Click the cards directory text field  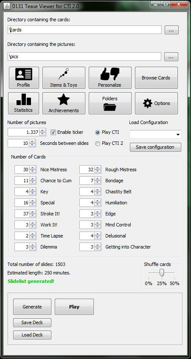[84, 30]
